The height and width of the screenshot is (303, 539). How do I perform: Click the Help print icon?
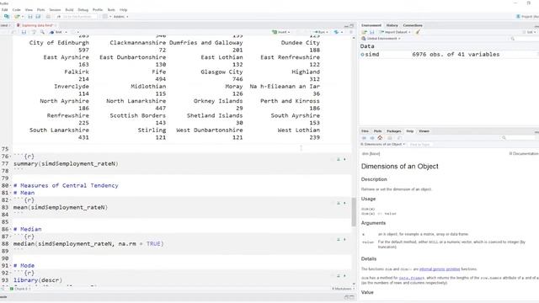(x=390, y=138)
